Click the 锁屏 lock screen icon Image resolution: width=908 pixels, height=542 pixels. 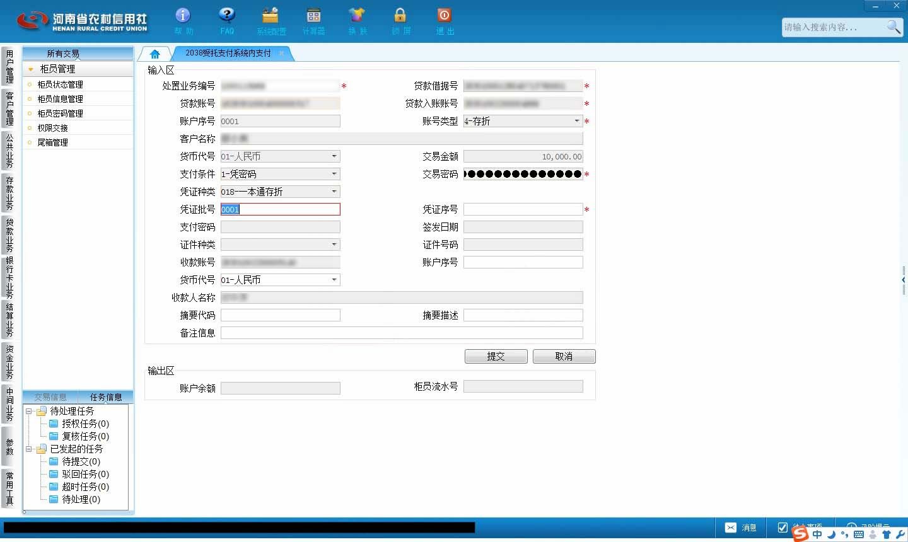pyautogui.click(x=400, y=16)
